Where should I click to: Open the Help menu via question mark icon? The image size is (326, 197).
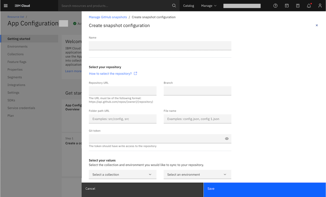pyautogui.click(x=275, y=5)
